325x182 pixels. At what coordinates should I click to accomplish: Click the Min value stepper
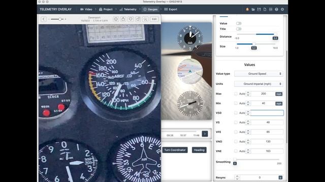tap(248, 103)
